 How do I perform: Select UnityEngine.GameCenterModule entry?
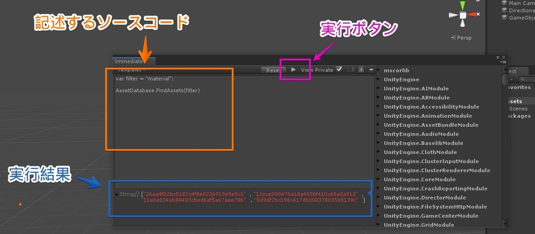coord(431,216)
